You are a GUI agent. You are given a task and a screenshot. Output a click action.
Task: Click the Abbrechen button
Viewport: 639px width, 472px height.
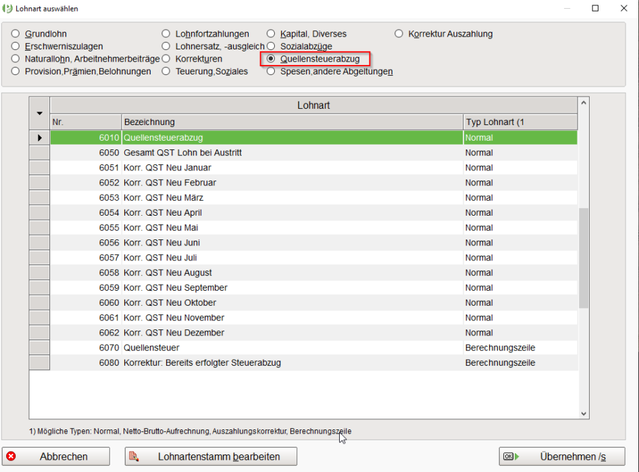(x=56, y=456)
